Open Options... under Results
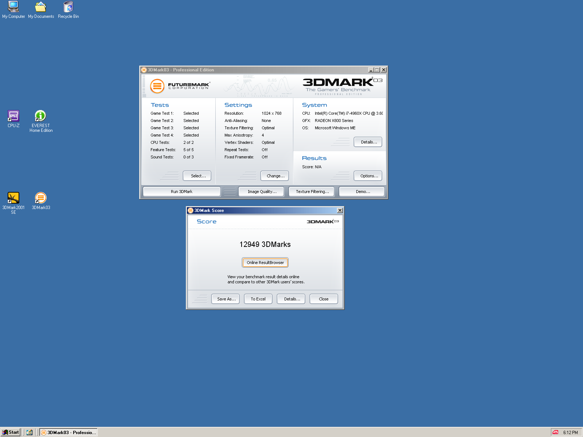This screenshot has width=583, height=437. point(368,176)
